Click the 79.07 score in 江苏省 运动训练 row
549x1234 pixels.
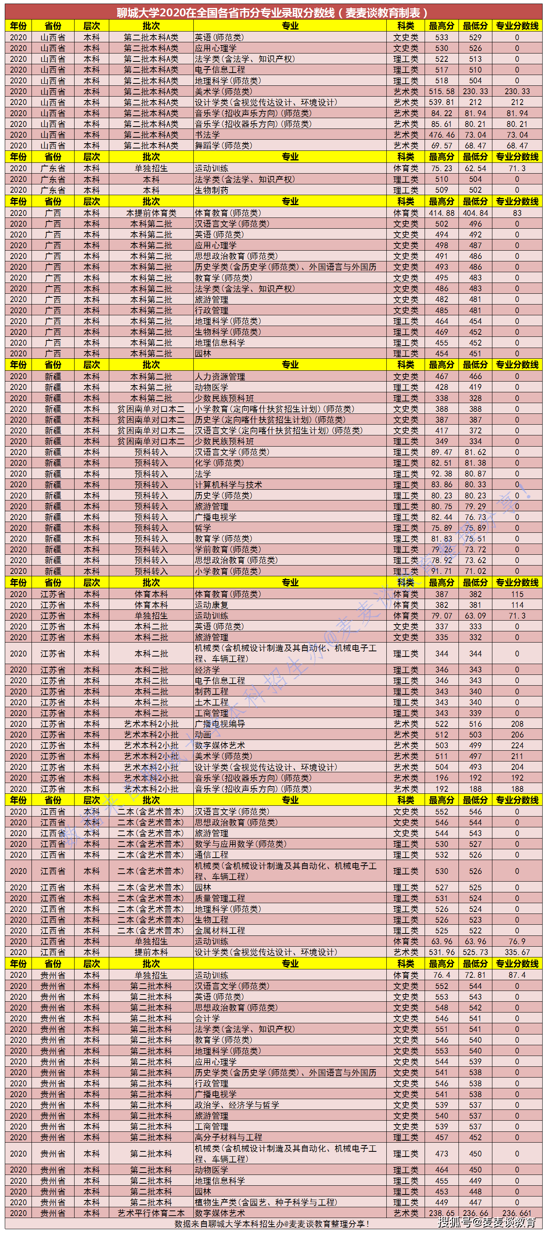(442, 615)
